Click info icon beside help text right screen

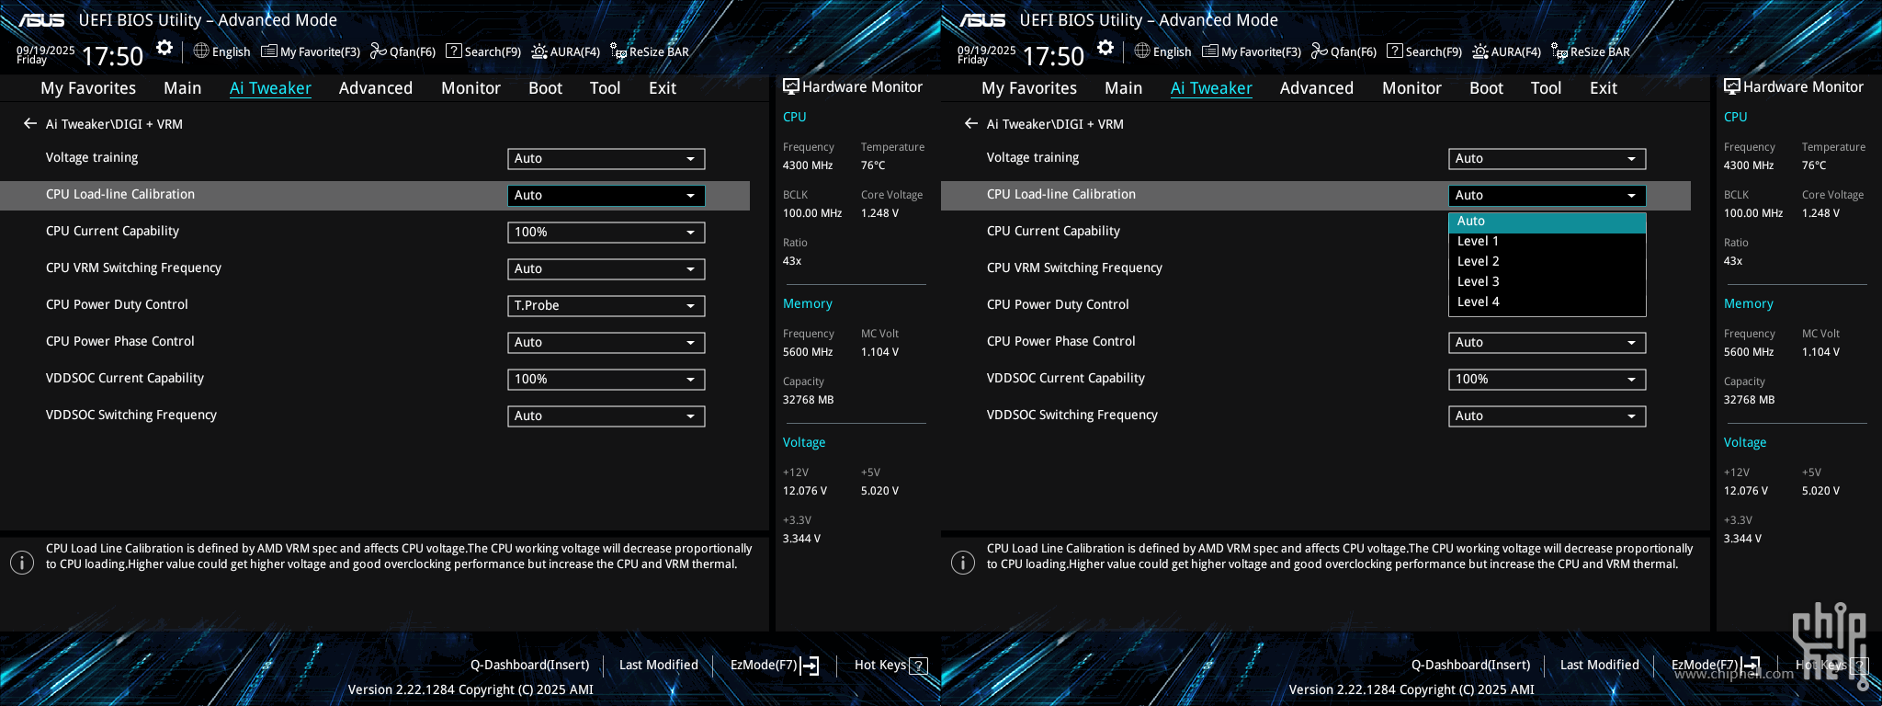963,563
